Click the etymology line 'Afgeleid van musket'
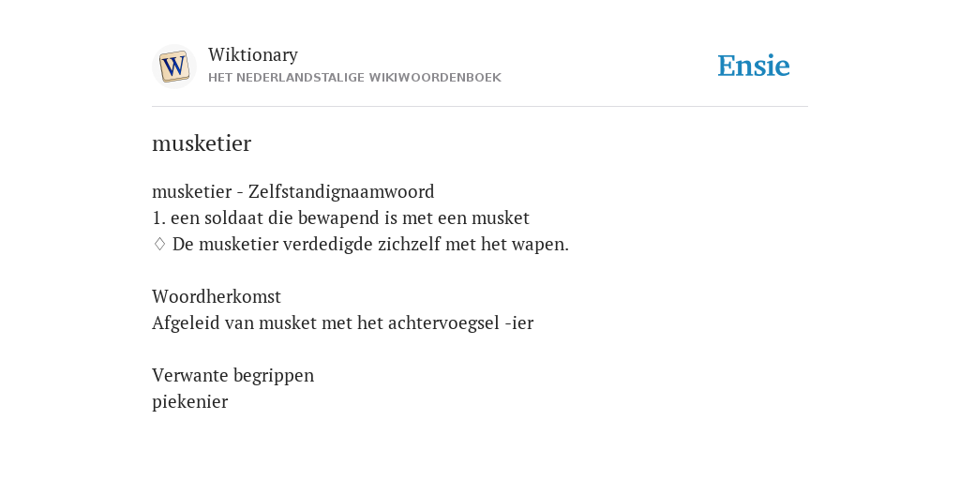 (x=343, y=322)
